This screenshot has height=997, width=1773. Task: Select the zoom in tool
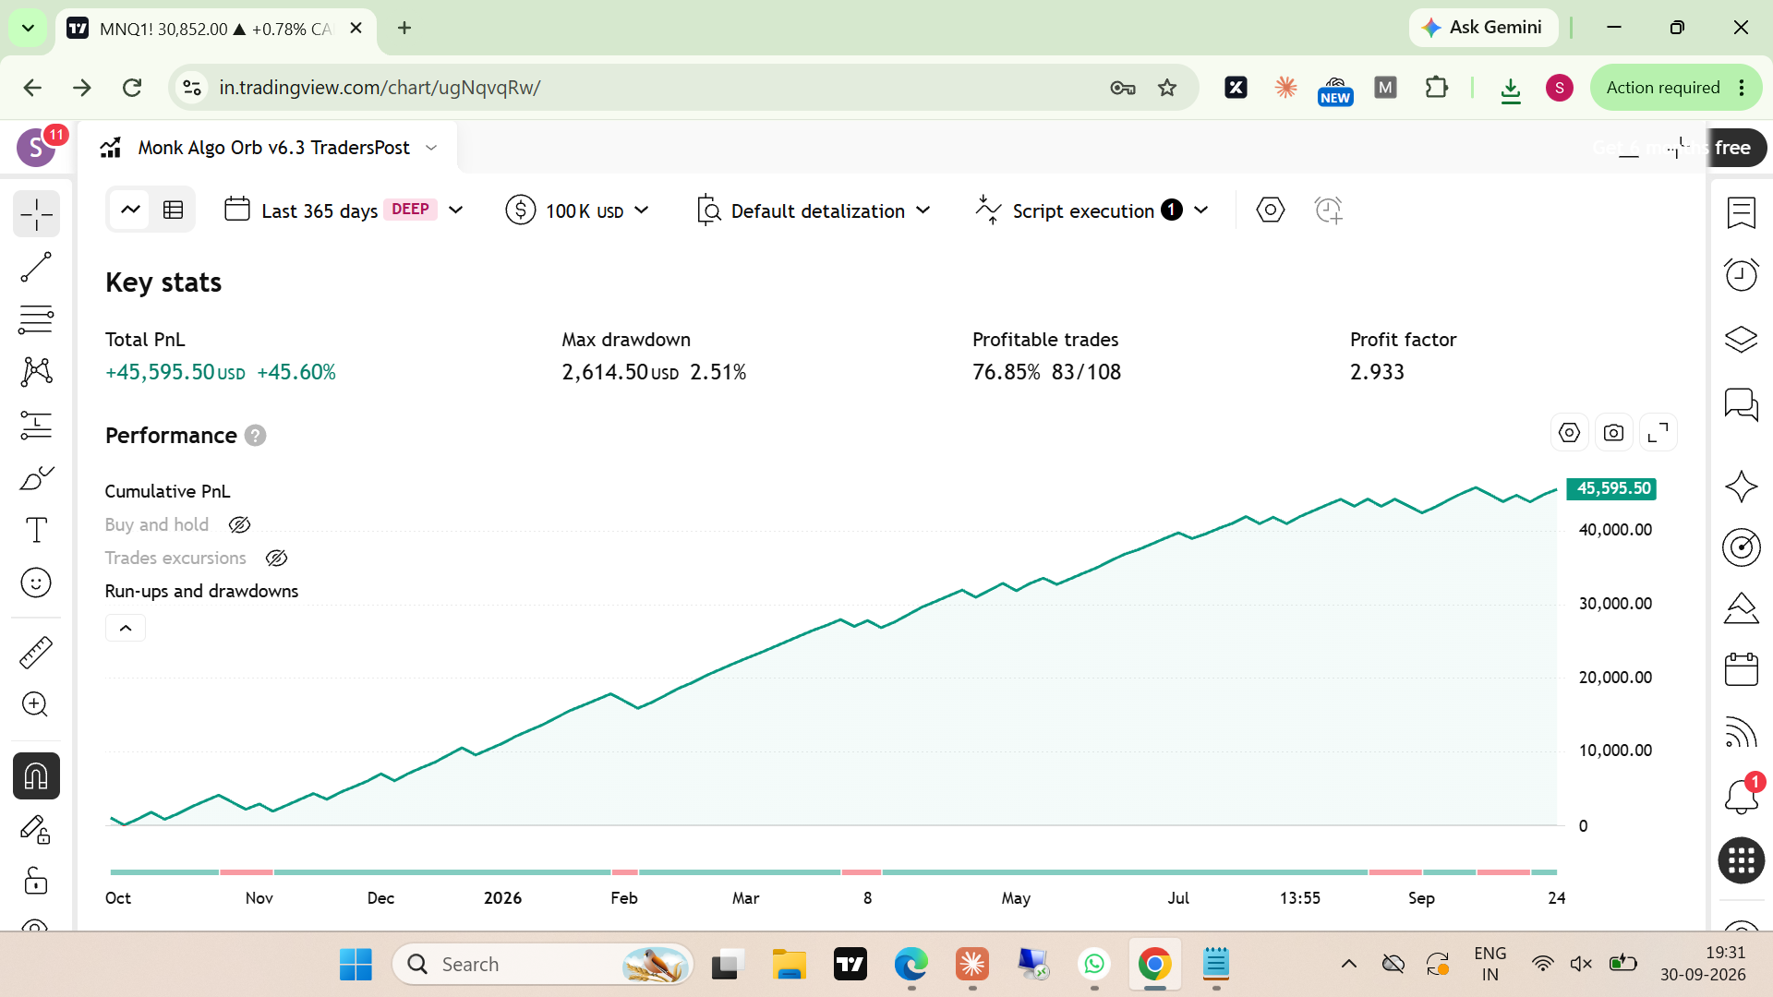point(36,704)
